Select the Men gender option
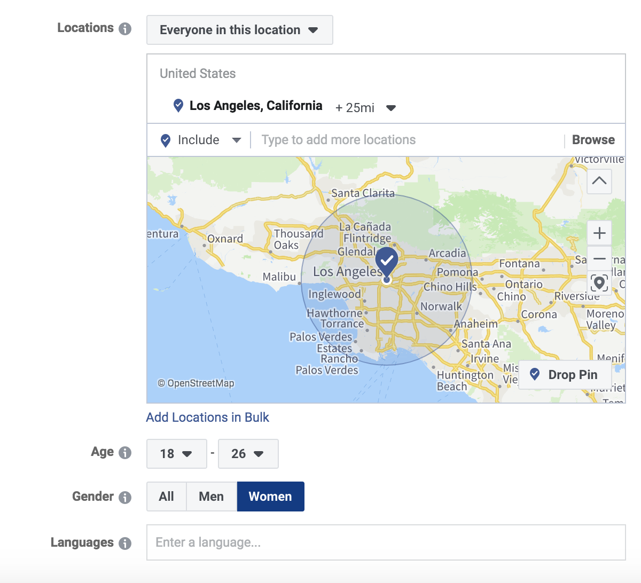641x583 pixels. click(211, 497)
